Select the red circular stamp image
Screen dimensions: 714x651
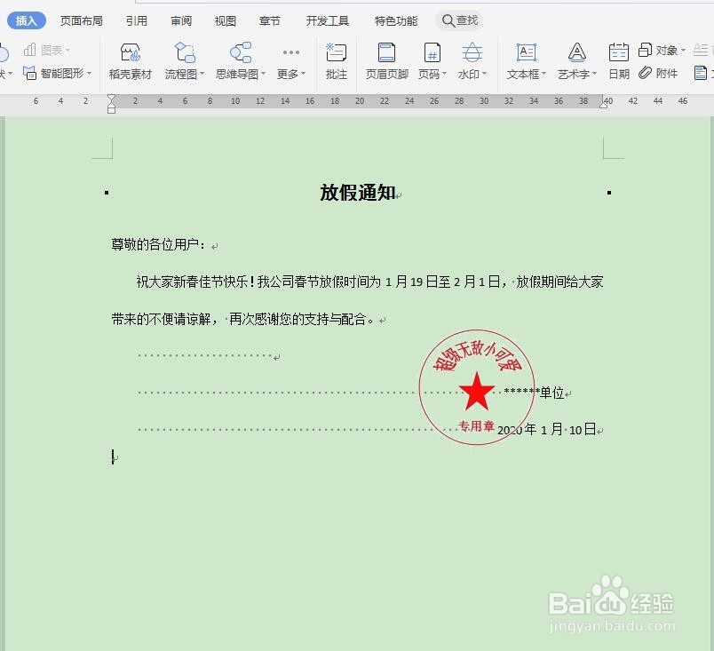click(477, 386)
